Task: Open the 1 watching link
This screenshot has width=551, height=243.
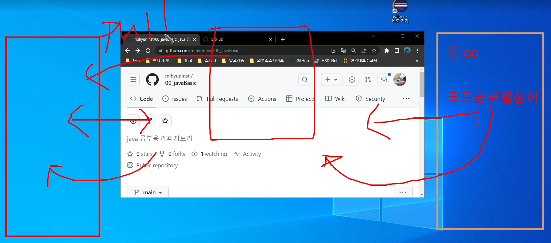Action: tap(209, 154)
